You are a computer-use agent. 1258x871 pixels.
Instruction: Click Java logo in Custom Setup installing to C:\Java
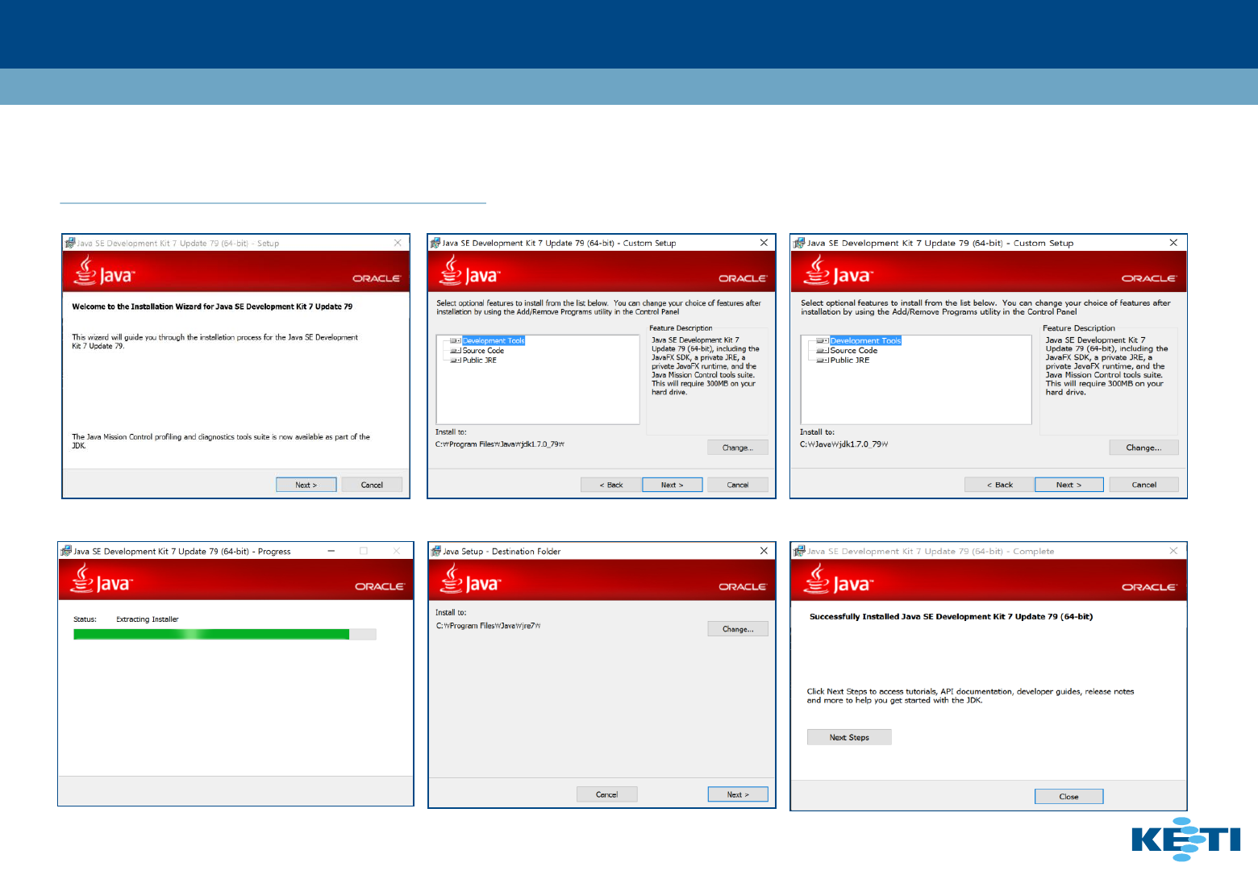[839, 271]
